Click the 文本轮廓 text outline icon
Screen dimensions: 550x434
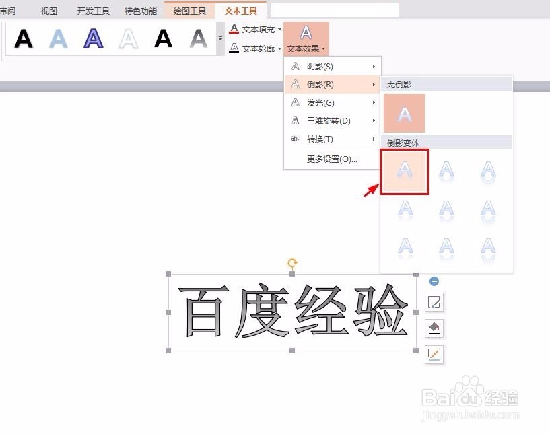coord(234,48)
